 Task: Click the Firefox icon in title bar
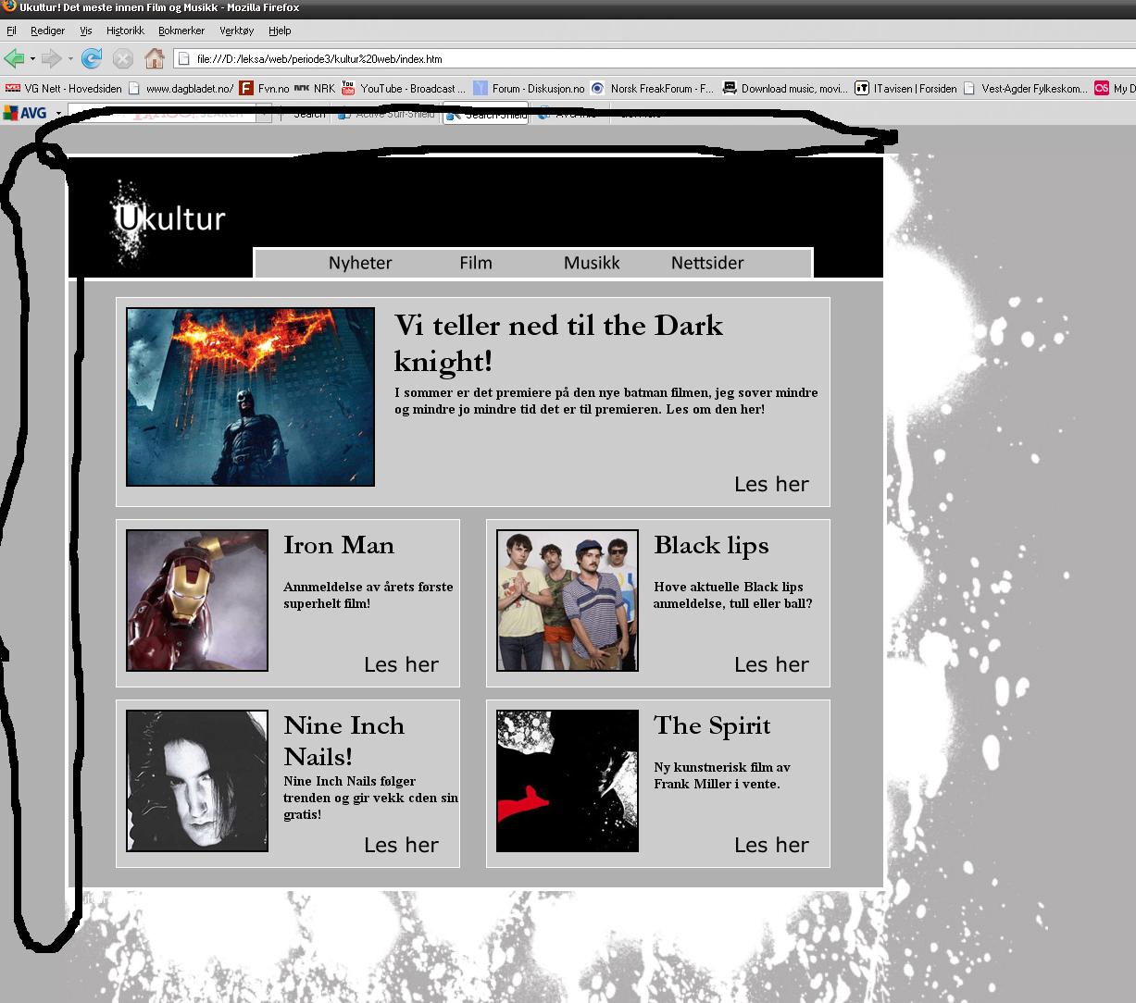tap(9, 6)
